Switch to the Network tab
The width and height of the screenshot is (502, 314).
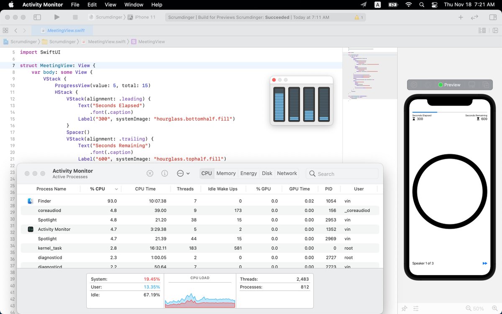click(287, 173)
